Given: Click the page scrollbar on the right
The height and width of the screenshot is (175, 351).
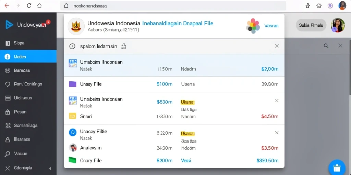Looking at the screenshot, I should 350,67.
